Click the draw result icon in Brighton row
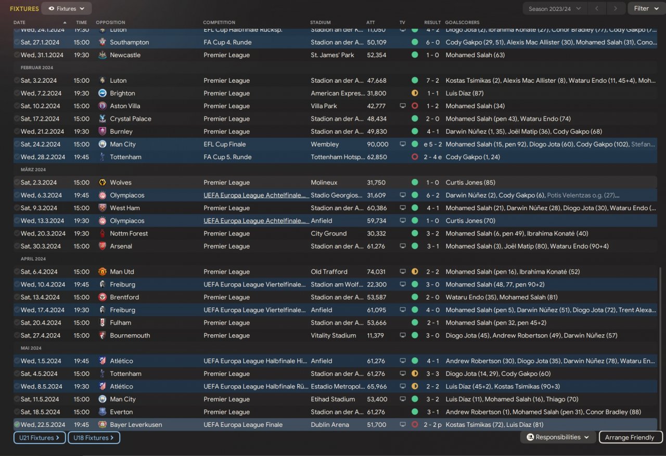The width and height of the screenshot is (666, 456). click(415, 94)
